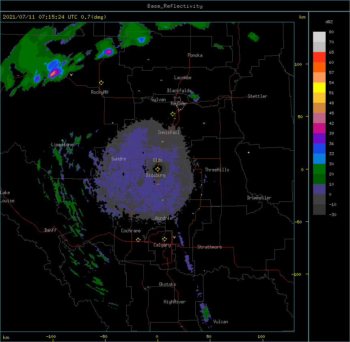This screenshot has width=350, height=342.
Task: Pick the purple 36–39 dBZ legend swatch
Action: point(319,138)
